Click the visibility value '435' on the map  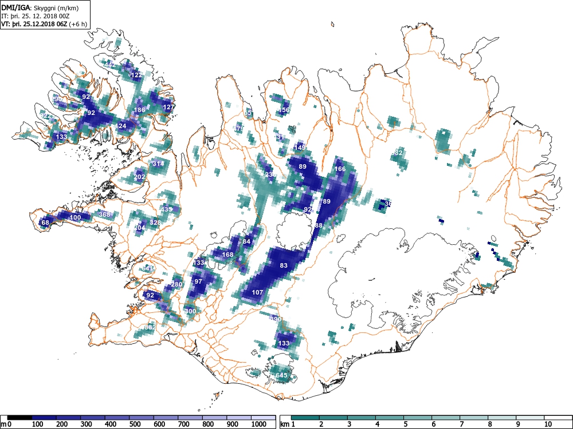166,209
